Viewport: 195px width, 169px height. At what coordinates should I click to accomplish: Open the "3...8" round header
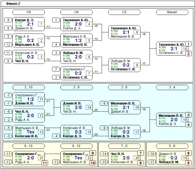(x=77, y=87)
